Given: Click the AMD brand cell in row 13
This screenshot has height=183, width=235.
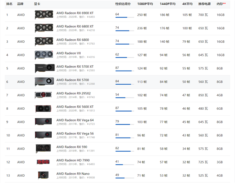Looking at the screenshot, I should [x=21, y=176].
